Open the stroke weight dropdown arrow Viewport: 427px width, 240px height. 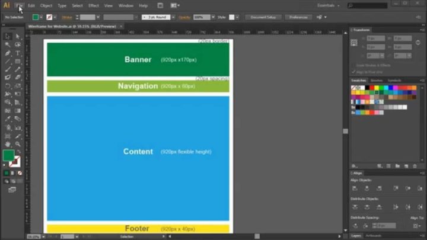[98, 17]
